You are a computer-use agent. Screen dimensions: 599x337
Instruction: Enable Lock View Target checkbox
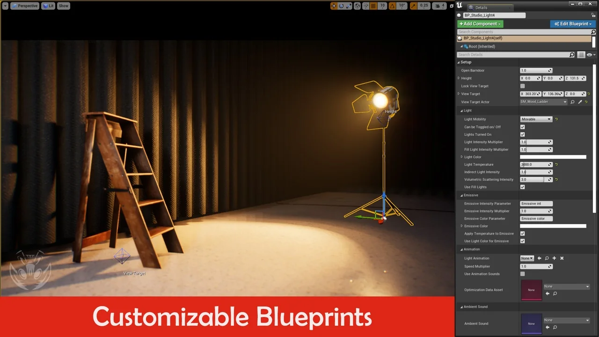(x=523, y=86)
